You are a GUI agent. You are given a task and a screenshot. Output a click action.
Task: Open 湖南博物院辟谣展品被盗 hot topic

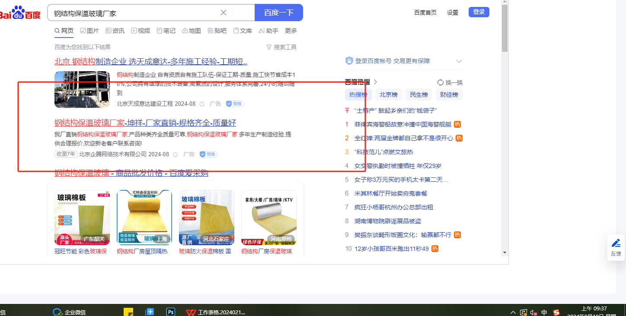click(387, 221)
